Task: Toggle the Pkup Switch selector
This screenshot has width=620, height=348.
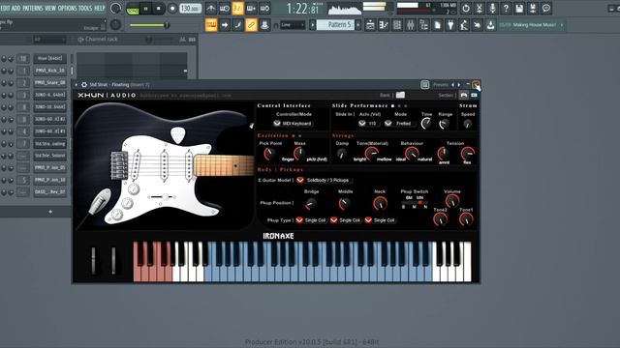Action: pos(415,203)
